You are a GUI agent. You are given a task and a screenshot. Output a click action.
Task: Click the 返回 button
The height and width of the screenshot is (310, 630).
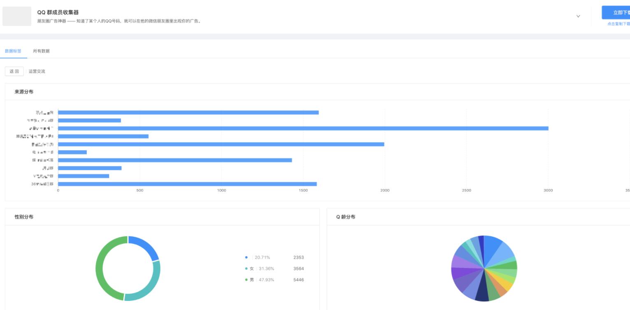[x=14, y=72]
